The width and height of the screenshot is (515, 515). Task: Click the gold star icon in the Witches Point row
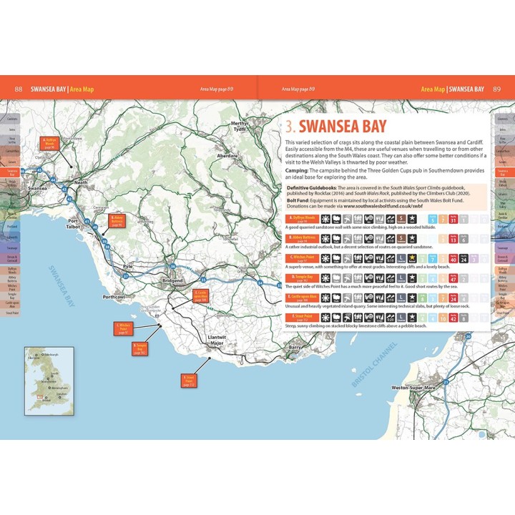412,258
